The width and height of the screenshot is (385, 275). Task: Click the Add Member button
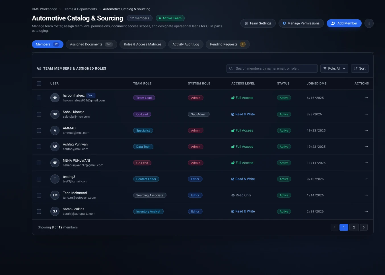point(344,23)
